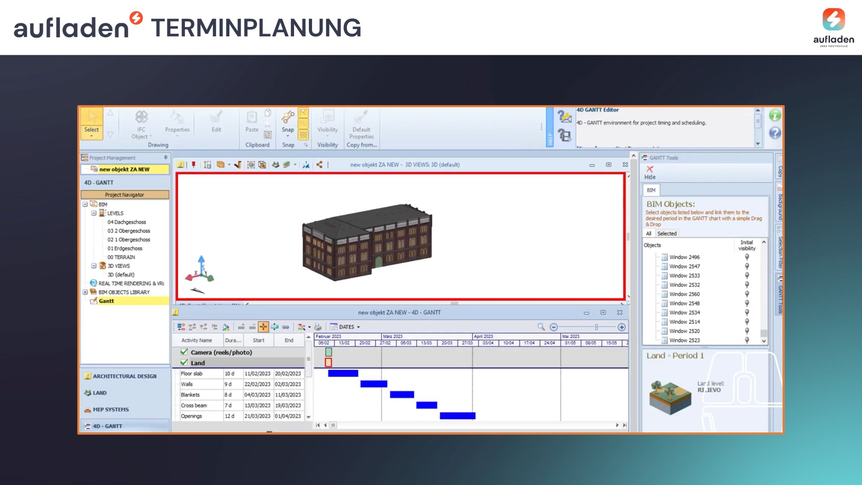Select the All objects filter tab

pyautogui.click(x=648, y=234)
